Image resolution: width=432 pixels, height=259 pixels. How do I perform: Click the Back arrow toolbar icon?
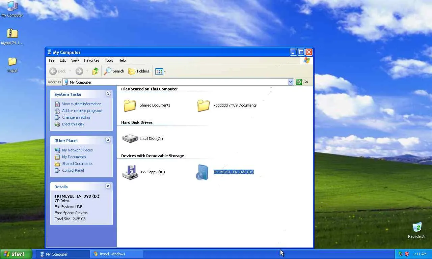pyautogui.click(x=53, y=71)
